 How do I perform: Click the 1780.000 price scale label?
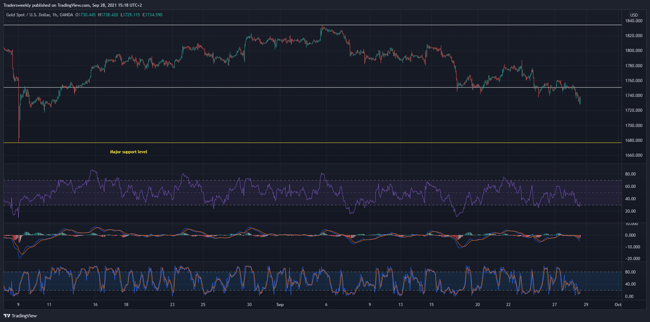(x=634, y=66)
